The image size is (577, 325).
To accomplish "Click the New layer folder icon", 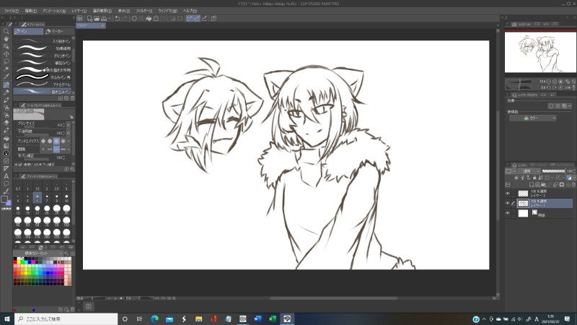I will click(x=543, y=185).
